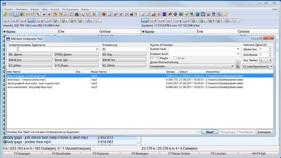This screenshot has width=281, height=158.
Task: Open the Netz menu
Action: (45, 9)
